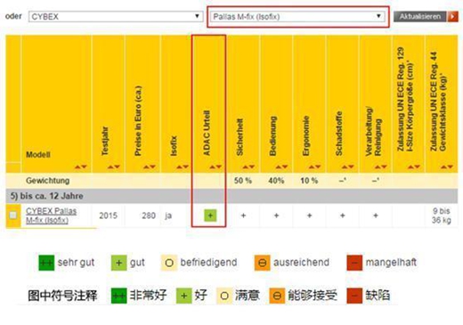Sort by Bedienung column arrows
This screenshot has width=463, height=325.
[x=281, y=167]
